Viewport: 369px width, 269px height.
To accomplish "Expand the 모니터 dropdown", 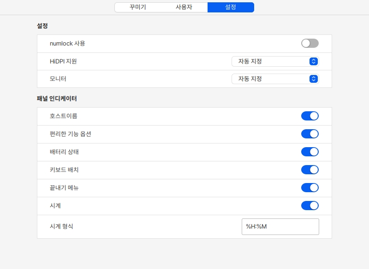I will point(275,79).
